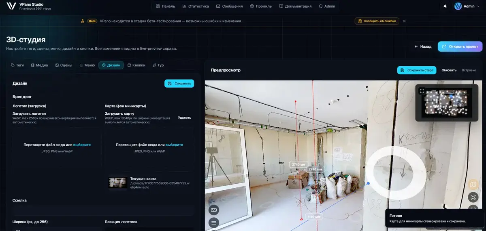Go to Сообщения in top navigation
The height and width of the screenshot is (231, 486).
click(x=230, y=6)
